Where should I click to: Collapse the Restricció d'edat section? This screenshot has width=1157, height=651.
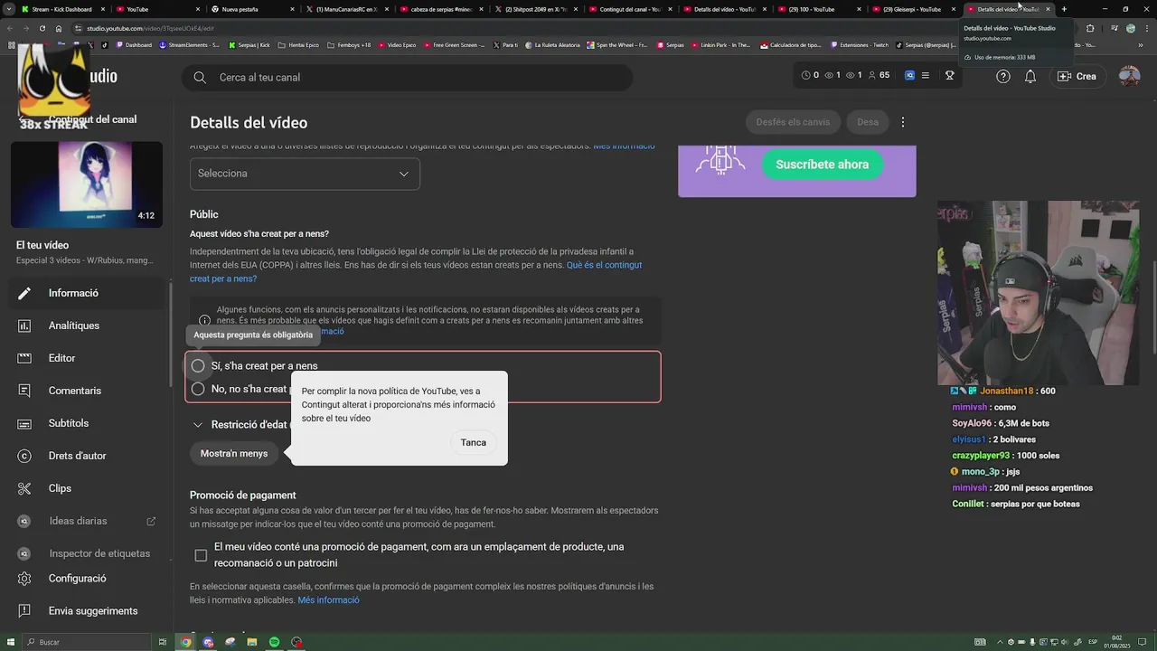[x=198, y=425]
